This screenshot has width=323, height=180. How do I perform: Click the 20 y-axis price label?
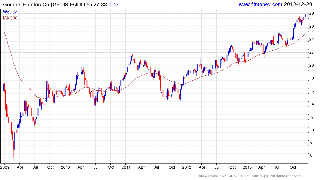pos(312,65)
